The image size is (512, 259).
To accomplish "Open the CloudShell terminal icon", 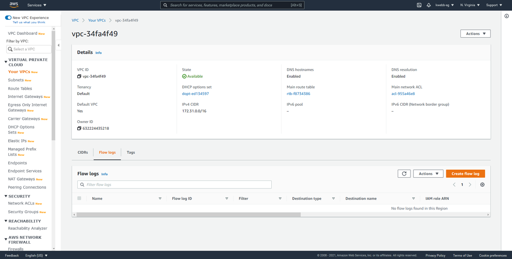I will click(419, 5).
